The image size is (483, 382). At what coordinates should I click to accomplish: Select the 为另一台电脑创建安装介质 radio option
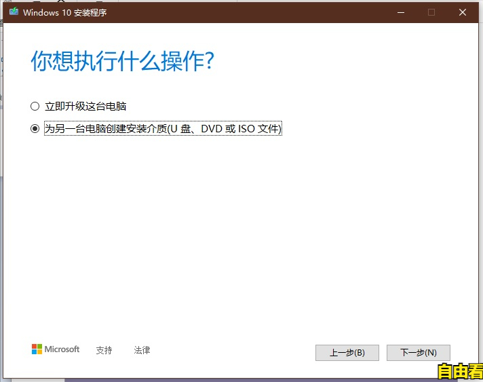click(35, 128)
